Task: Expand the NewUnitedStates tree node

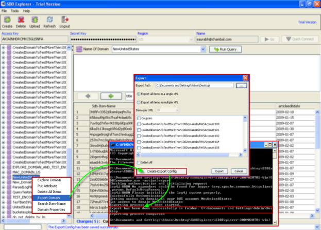Action: (3, 177)
